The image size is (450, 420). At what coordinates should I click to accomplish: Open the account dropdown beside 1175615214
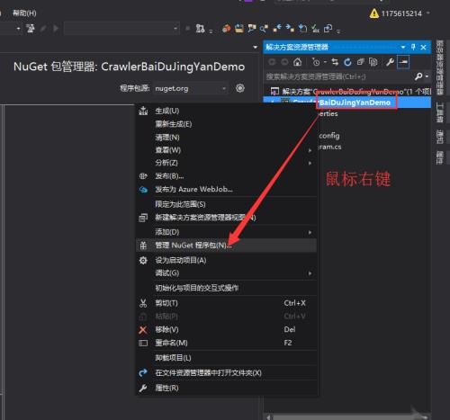428,13
